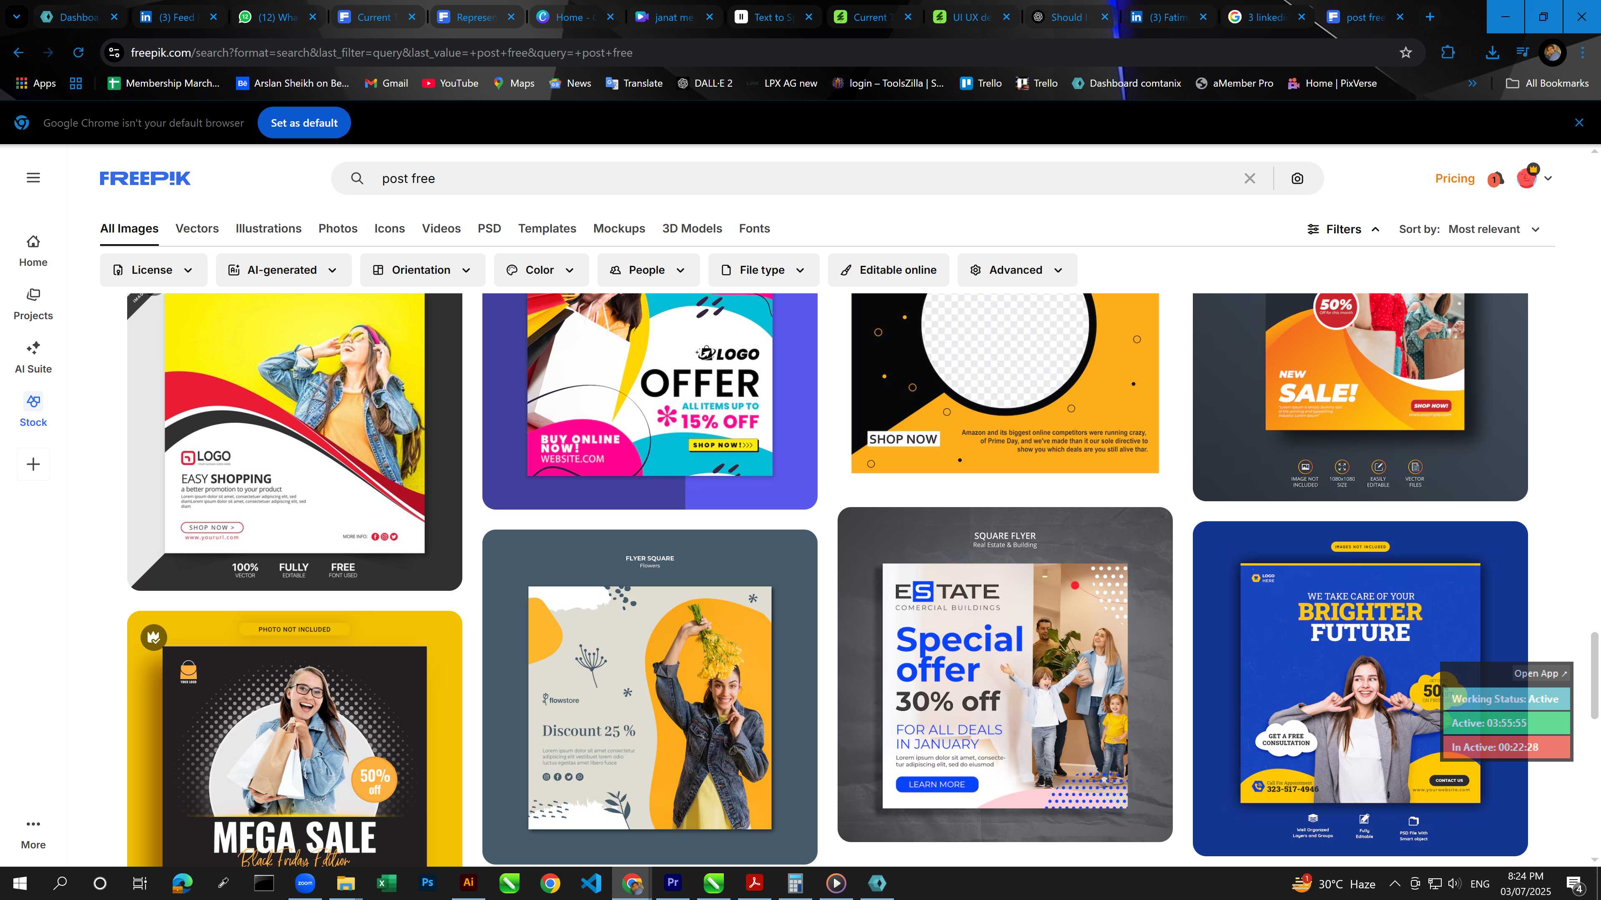The height and width of the screenshot is (900, 1601).
Task: Switch to the Fonts tab
Action: tap(754, 229)
